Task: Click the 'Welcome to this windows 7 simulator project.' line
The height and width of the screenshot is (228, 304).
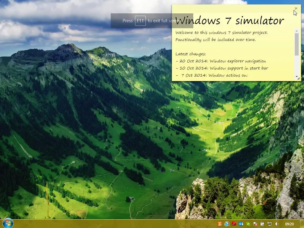Action: 221,33
